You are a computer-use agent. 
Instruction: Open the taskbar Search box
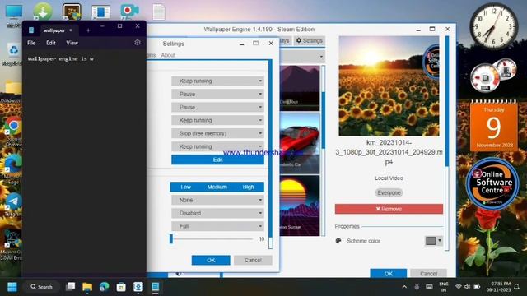(x=42, y=287)
